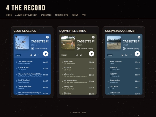Click Spotify logo in SUMMMAAAA player
This screenshot has width=156, height=117.
coord(139,37)
